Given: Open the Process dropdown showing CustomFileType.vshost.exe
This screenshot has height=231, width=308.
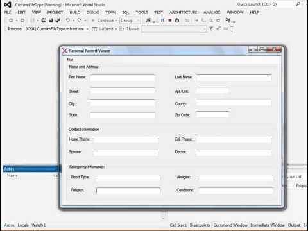Looking at the screenshot, I should pos(57,29).
